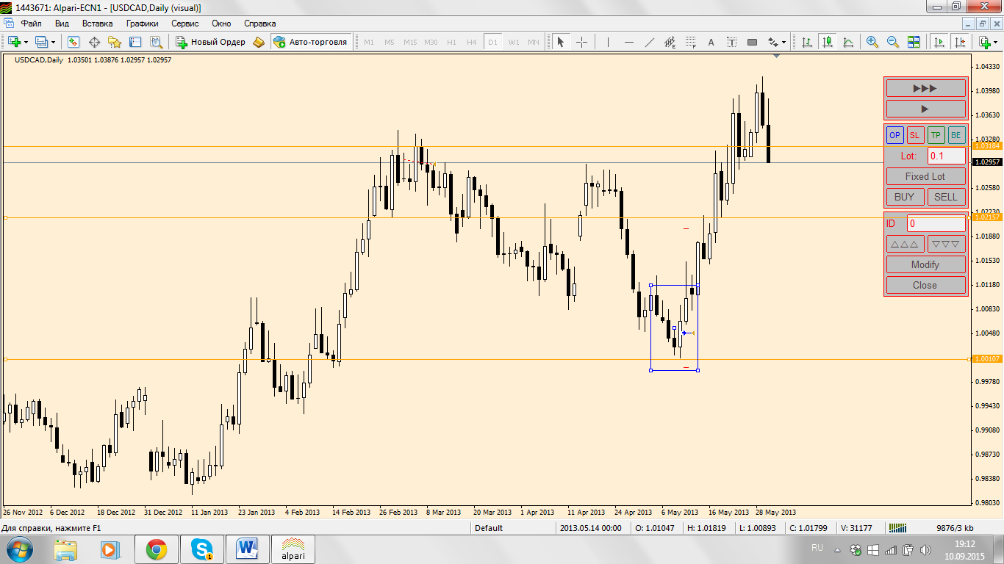
Task: Select the Text Label tool
Action: [731, 42]
